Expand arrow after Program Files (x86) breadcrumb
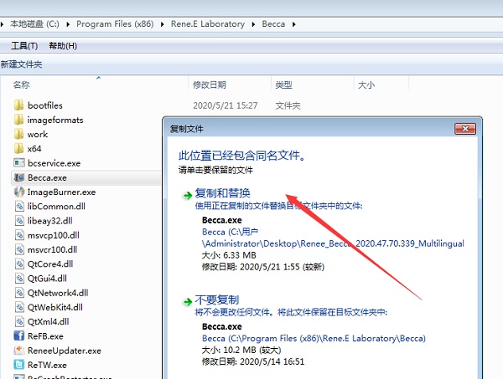The image size is (503, 379). tap(163, 24)
